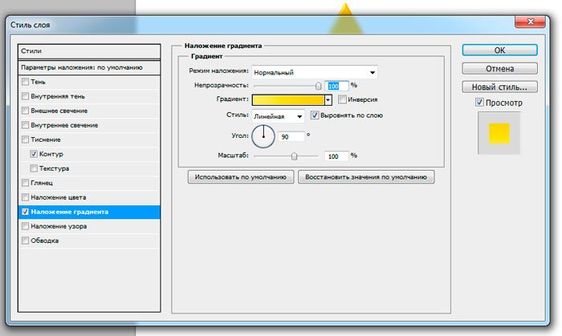The height and width of the screenshot is (336, 562).
Task: Click Восстановить значения по умолчанию
Action: (x=366, y=176)
